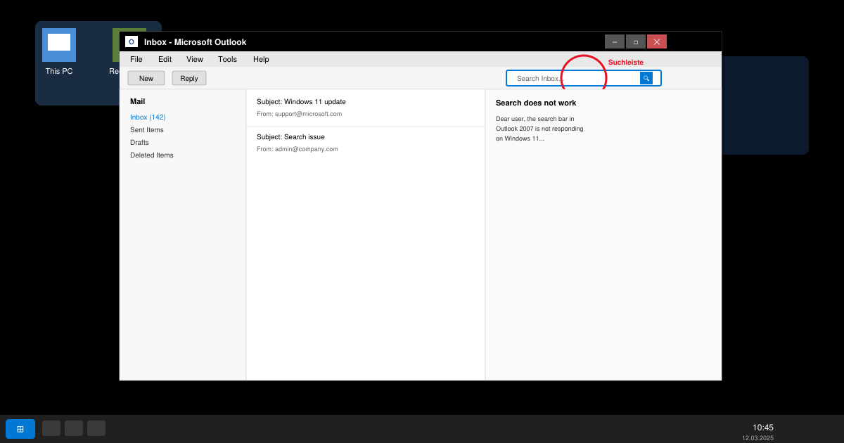
Task: Click the New button
Action: 146,78
